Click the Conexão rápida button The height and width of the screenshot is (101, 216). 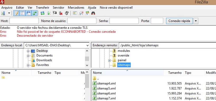point(179,21)
